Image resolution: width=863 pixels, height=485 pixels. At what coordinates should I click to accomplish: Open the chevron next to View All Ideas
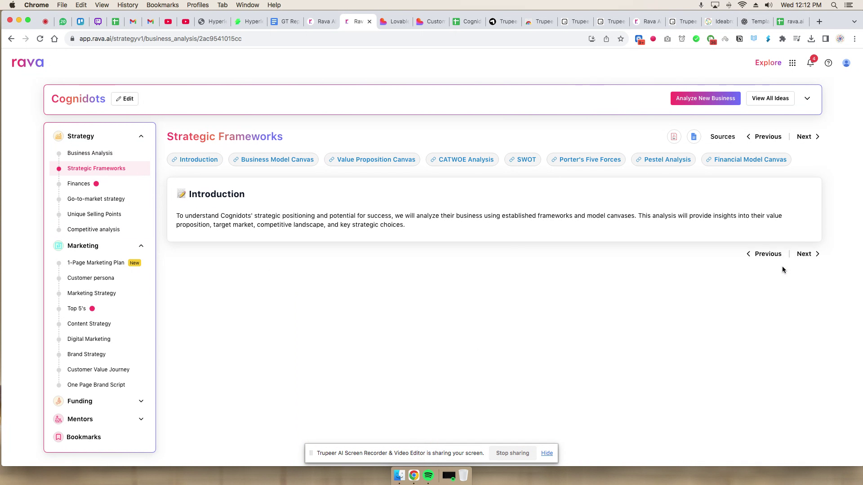click(x=807, y=98)
